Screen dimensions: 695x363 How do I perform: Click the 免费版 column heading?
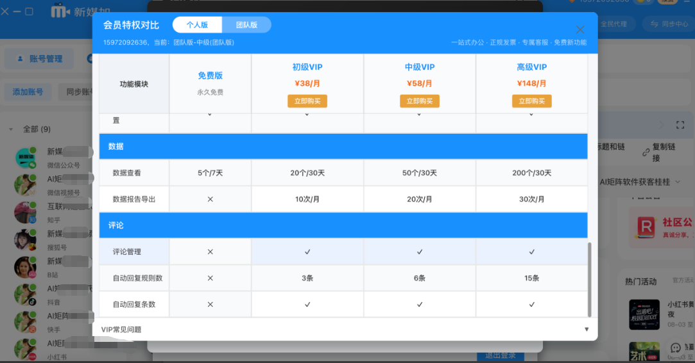pos(210,76)
